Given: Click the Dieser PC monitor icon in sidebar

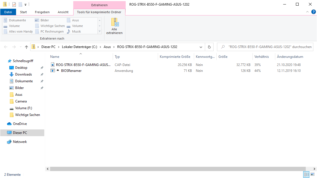Looking at the screenshot, I should click(x=9, y=133).
